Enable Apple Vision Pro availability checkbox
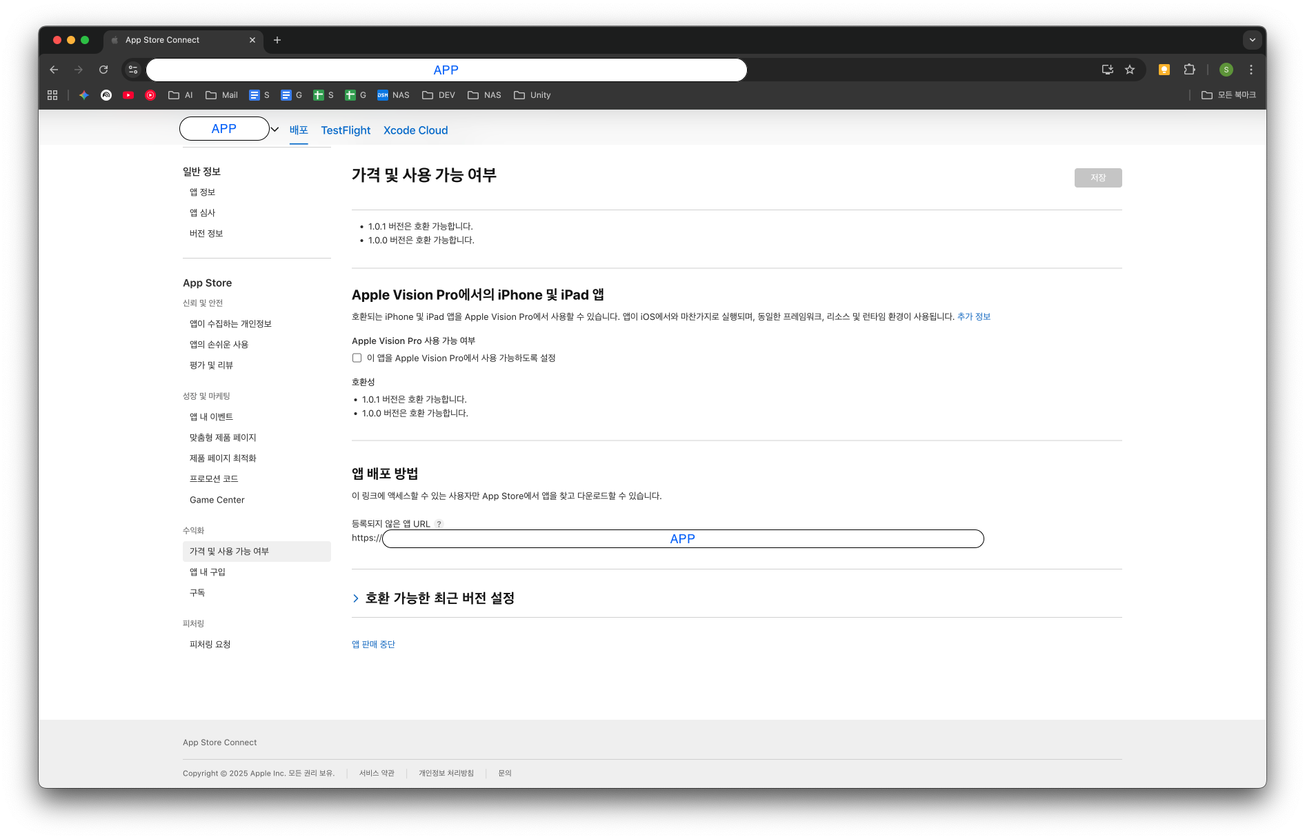 tap(357, 358)
